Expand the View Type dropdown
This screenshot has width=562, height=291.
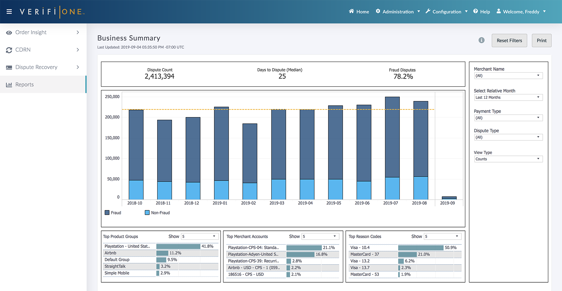[x=508, y=159]
